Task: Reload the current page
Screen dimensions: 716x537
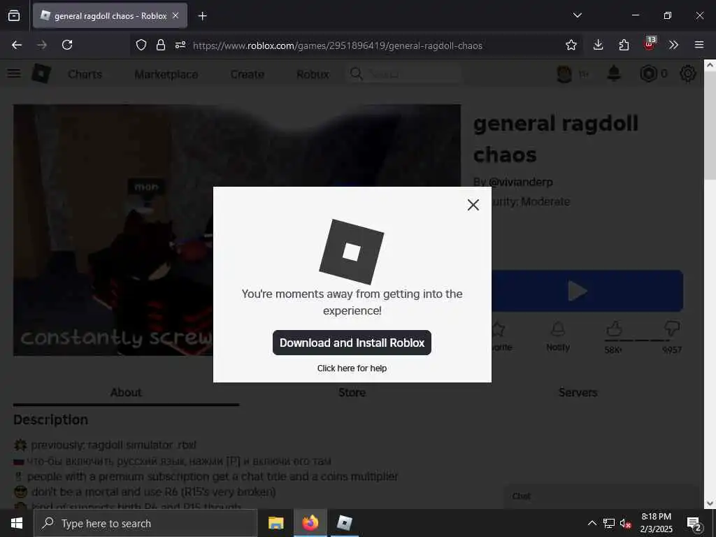Action: pyautogui.click(x=67, y=45)
